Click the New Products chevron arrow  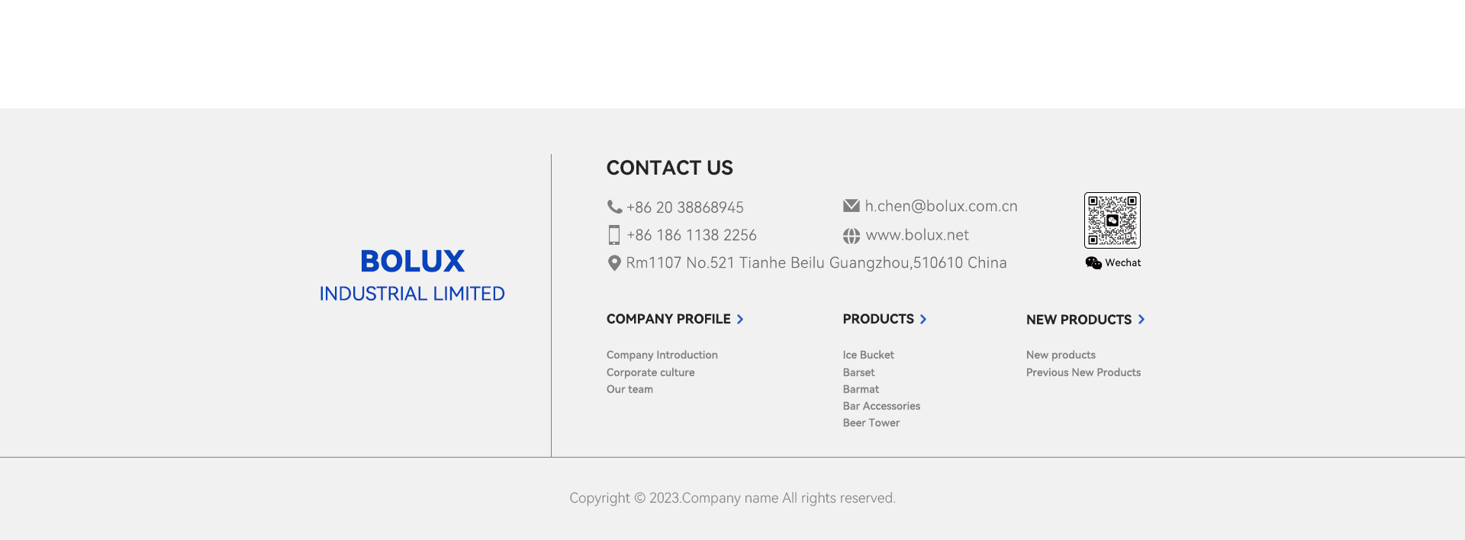(x=1141, y=320)
